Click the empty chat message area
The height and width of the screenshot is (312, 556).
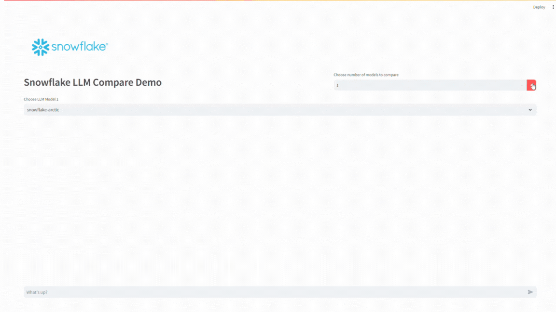280,202
